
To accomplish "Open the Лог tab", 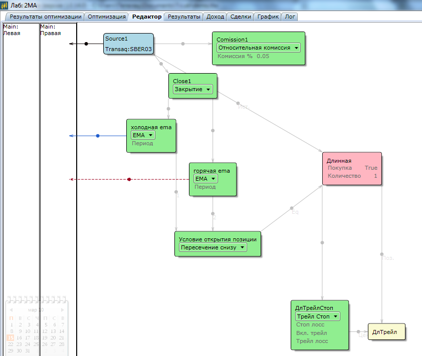I will tap(290, 17).
